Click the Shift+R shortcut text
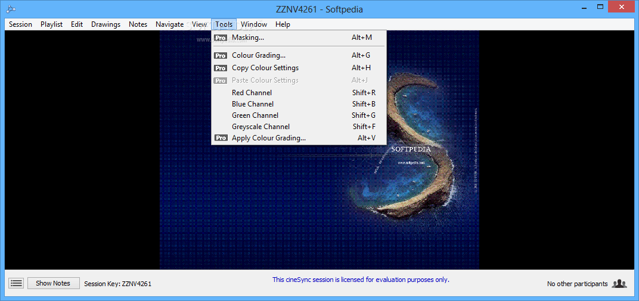 (364, 93)
